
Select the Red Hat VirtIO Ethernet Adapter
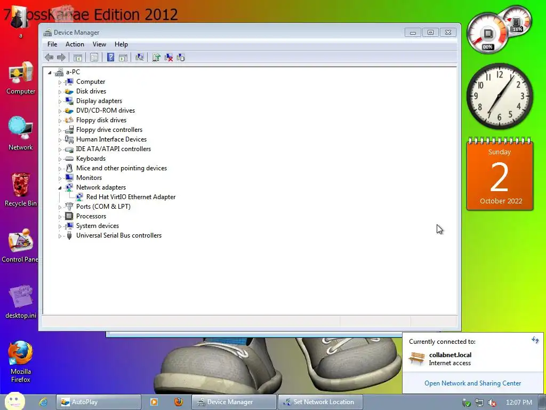coord(131,197)
